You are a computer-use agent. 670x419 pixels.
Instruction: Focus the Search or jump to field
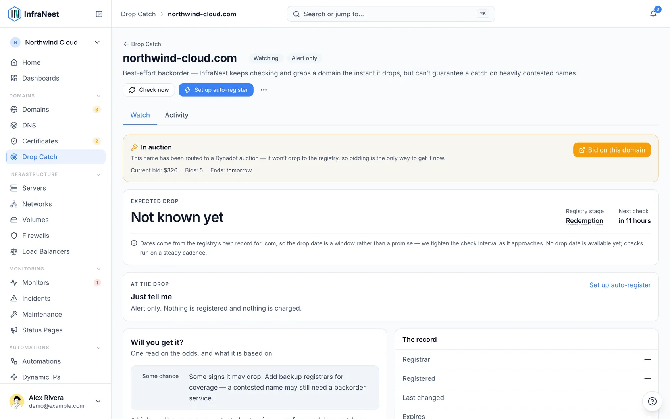pos(391,14)
